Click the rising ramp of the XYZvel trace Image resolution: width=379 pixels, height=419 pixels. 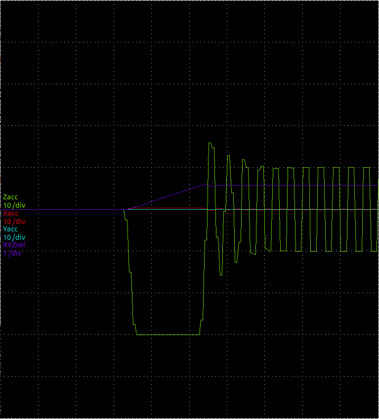click(x=166, y=197)
